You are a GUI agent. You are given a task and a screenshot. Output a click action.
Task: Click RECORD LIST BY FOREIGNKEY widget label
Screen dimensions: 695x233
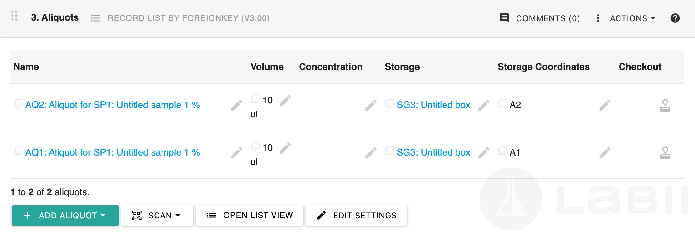(x=188, y=18)
